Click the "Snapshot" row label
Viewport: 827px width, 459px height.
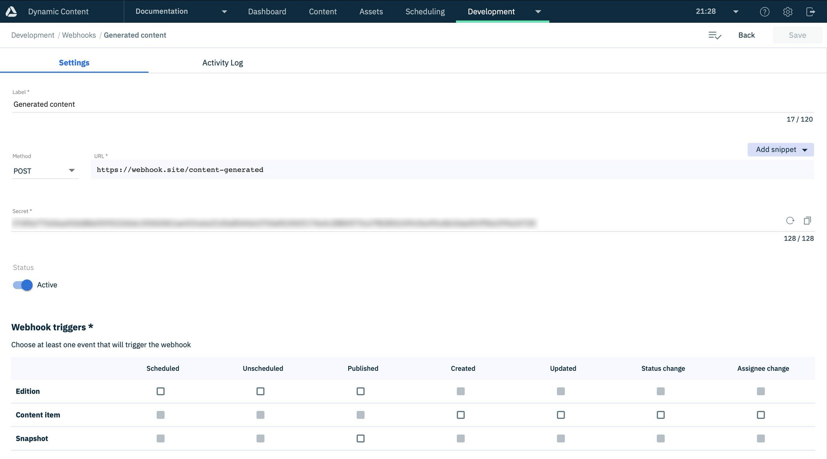coord(32,439)
